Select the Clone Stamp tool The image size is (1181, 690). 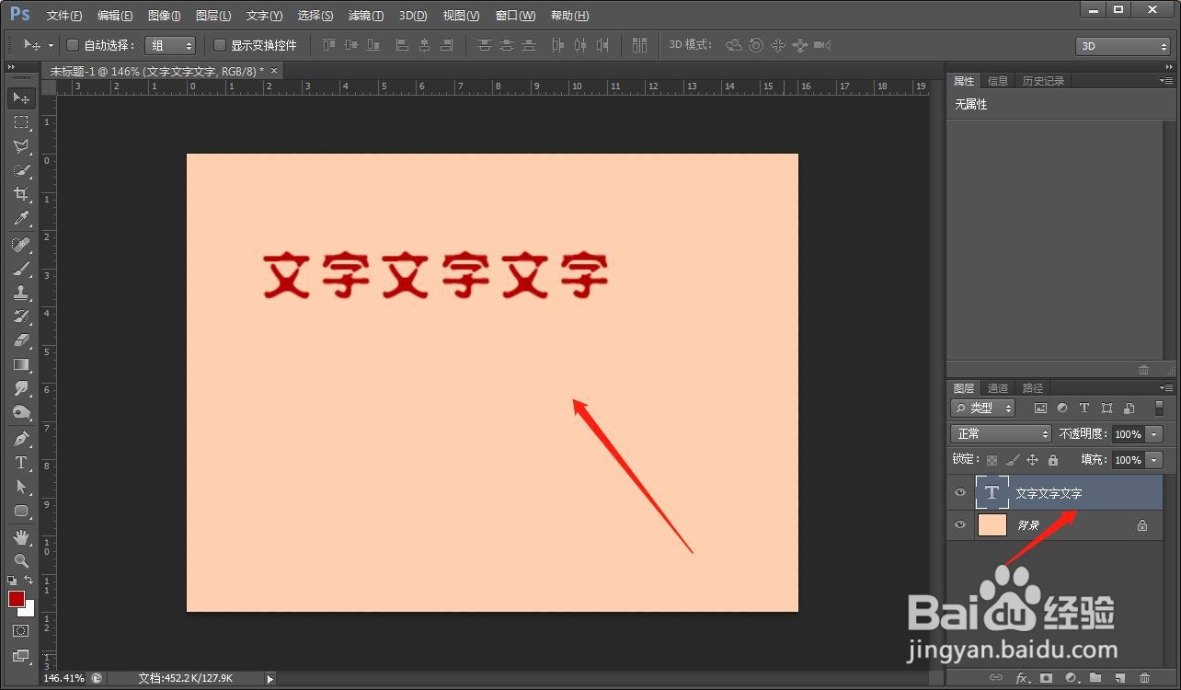[21, 293]
